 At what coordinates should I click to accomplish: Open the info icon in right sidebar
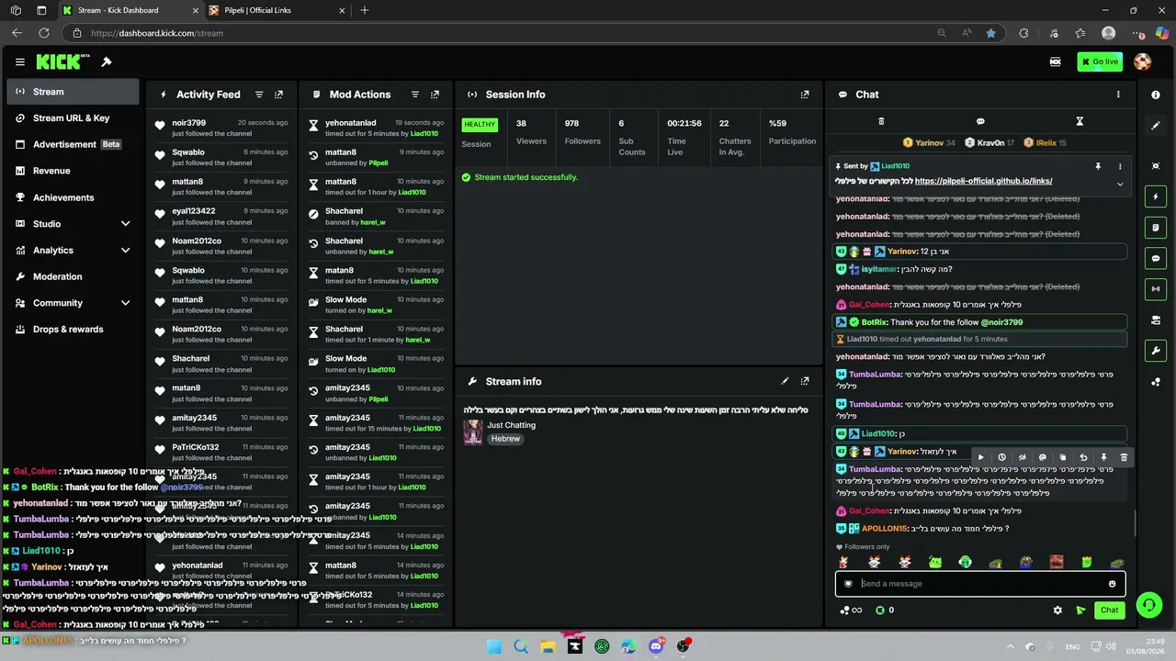point(1156,95)
